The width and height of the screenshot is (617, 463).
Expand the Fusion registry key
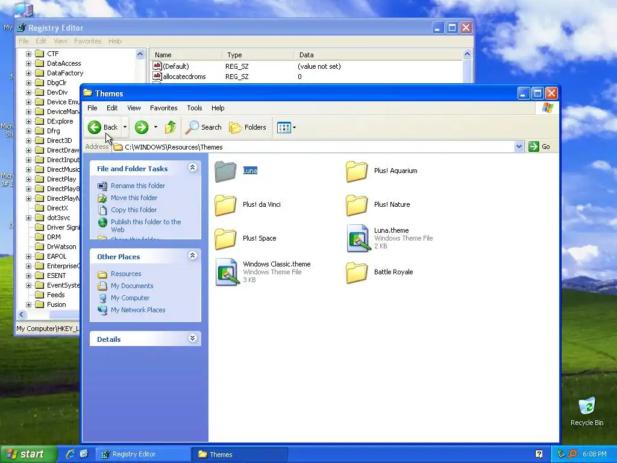click(x=28, y=304)
